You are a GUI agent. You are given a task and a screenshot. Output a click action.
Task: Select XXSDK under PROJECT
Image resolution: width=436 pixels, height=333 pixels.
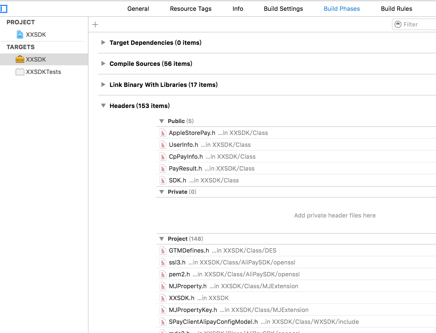[36, 35]
